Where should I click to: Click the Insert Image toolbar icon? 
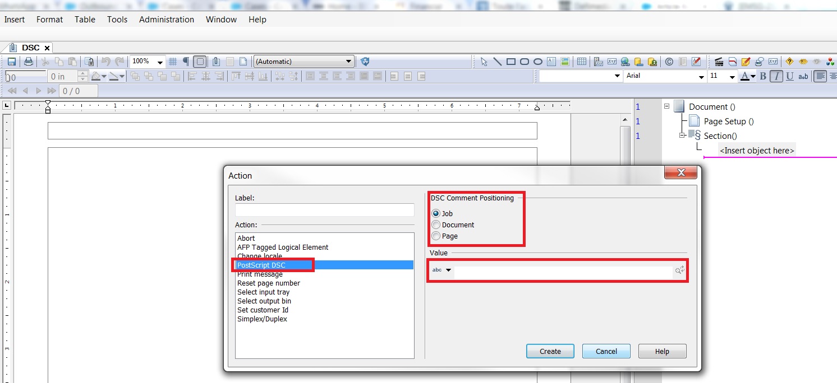click(565, 62)
